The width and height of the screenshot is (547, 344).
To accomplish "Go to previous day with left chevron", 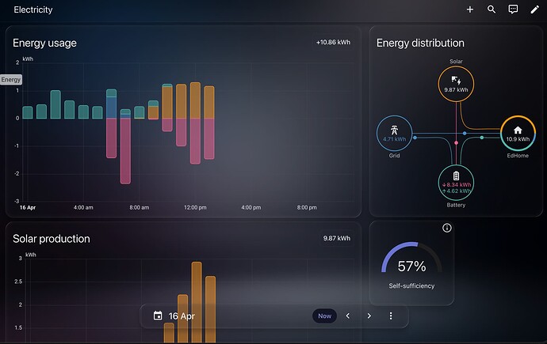I will click(348, 316).
